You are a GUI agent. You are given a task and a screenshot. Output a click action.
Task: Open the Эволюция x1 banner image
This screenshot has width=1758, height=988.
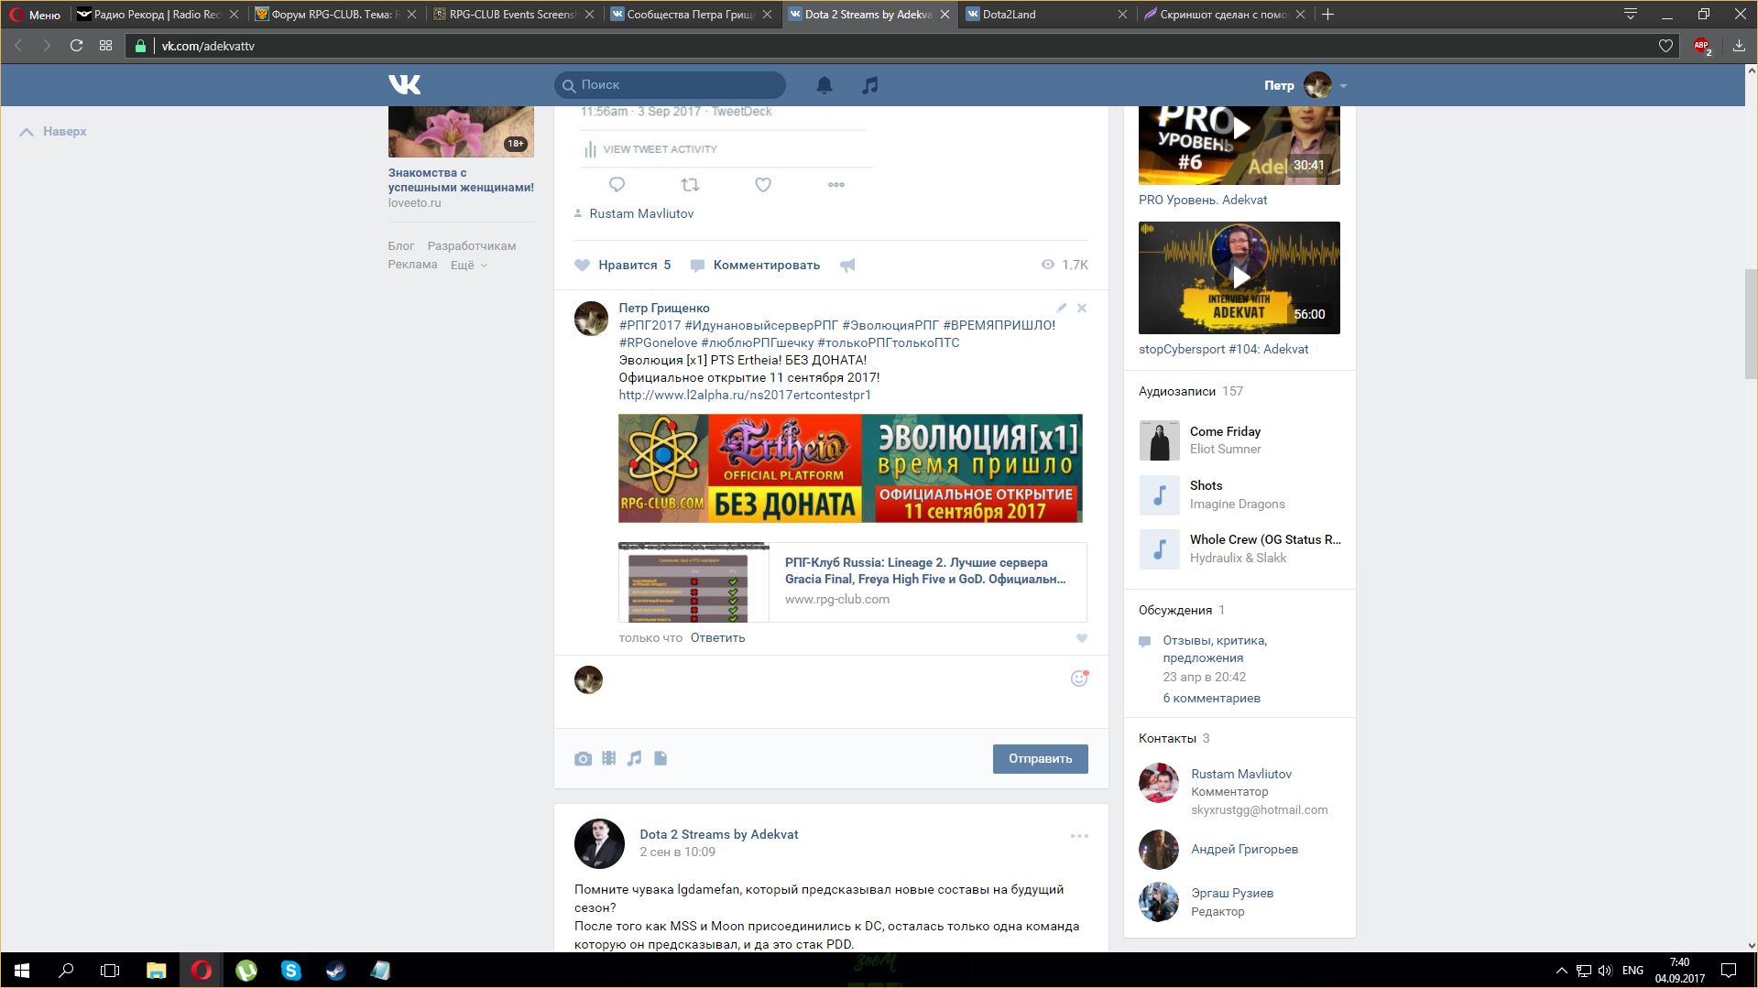click(x=850, y=468)
